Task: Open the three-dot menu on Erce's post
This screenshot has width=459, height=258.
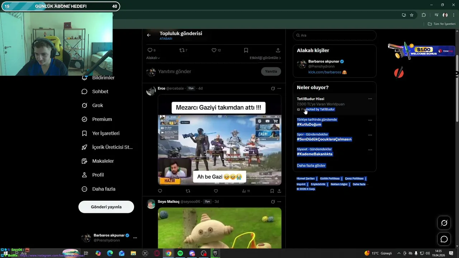Action: click(279, 89)
